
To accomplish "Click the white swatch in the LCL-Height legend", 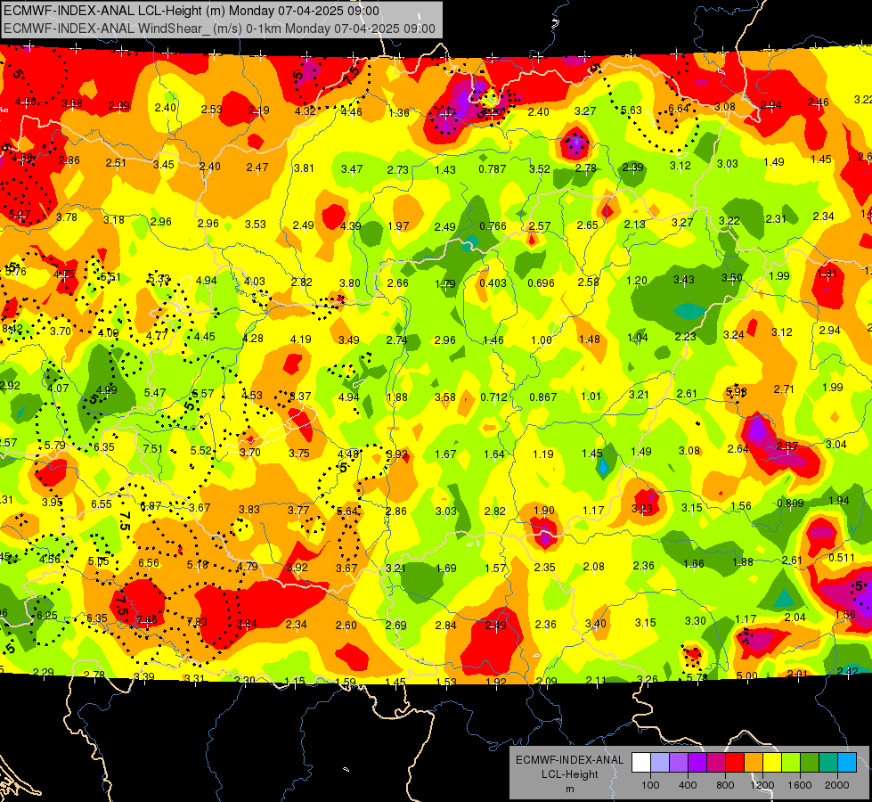I will (x=640, y=763).
